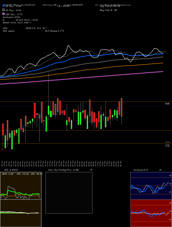Click the 'CL: 18.49' closing price label
This screenshot has height=227, width=172.
63,6
